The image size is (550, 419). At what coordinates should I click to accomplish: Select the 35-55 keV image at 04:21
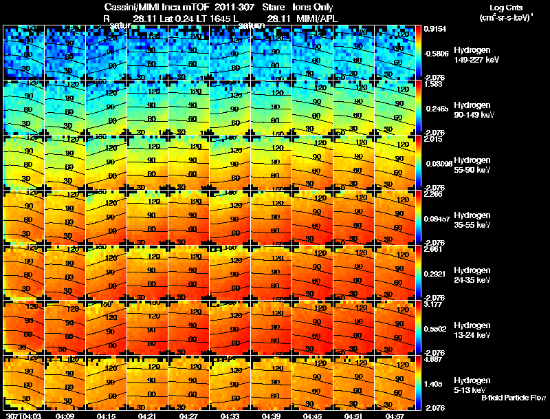point(147,218)
